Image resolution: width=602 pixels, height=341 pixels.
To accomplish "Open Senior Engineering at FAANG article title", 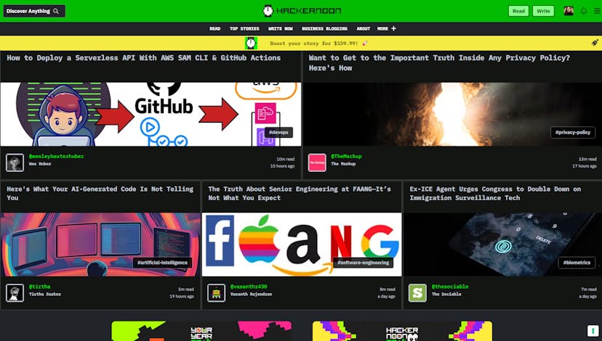I will (x=300, y=194).
